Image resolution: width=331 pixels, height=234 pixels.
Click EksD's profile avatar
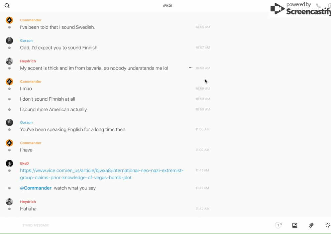(x=9, y=163)
